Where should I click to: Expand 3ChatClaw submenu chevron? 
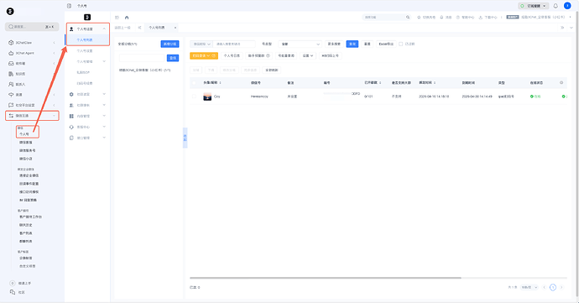(54, 43)
